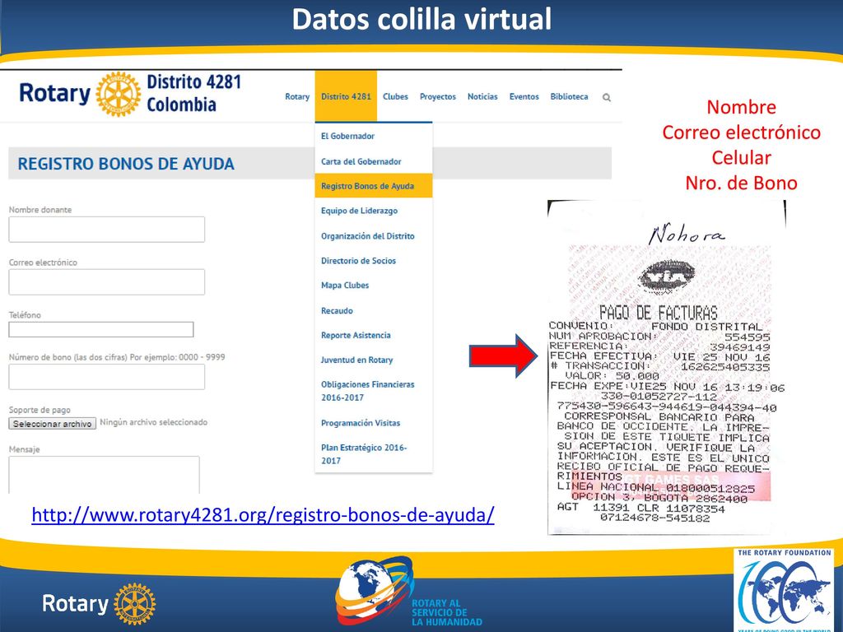843x632 pixels.
Task: Select Equipo de Liderazgo entry
Action: coord(374,211)
